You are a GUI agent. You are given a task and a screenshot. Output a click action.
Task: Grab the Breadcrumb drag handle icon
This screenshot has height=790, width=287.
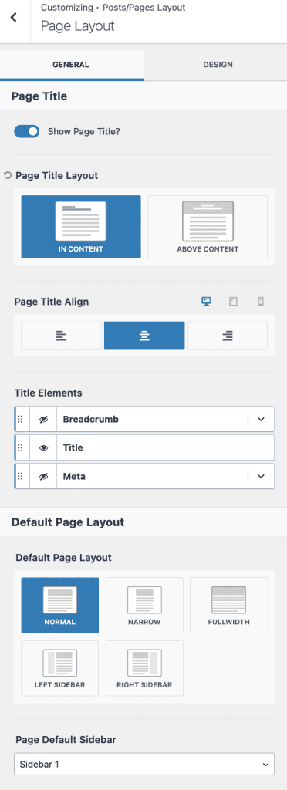[21, 419]
